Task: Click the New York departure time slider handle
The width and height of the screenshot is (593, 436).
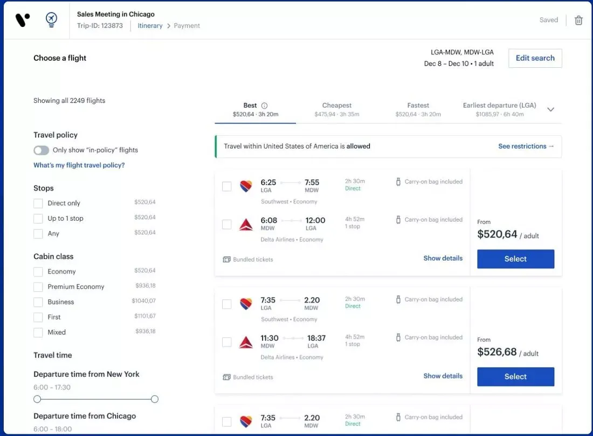Action: pos(37,399)
